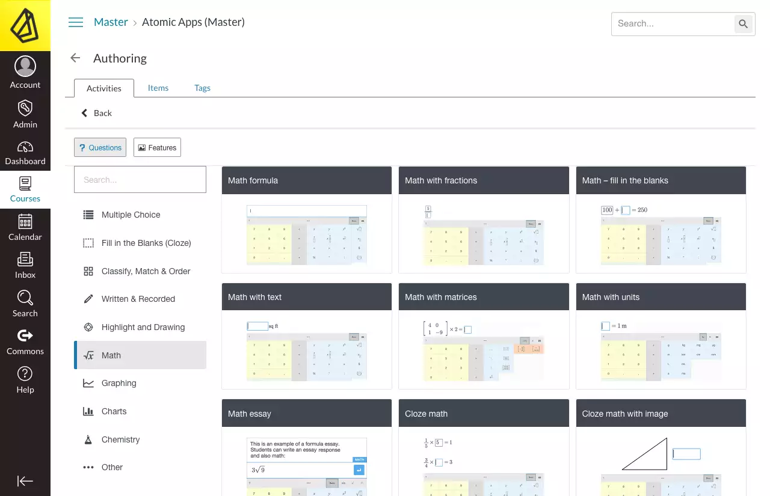Select the Written & Recorded pencil icon

88,299
